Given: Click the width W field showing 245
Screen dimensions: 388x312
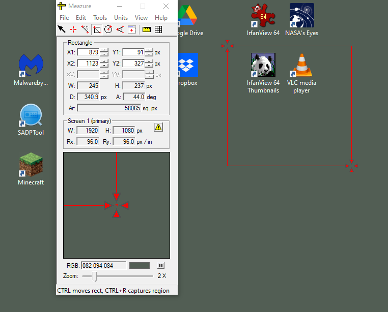Looking at the screenshot, I should [x=88, y=86].
